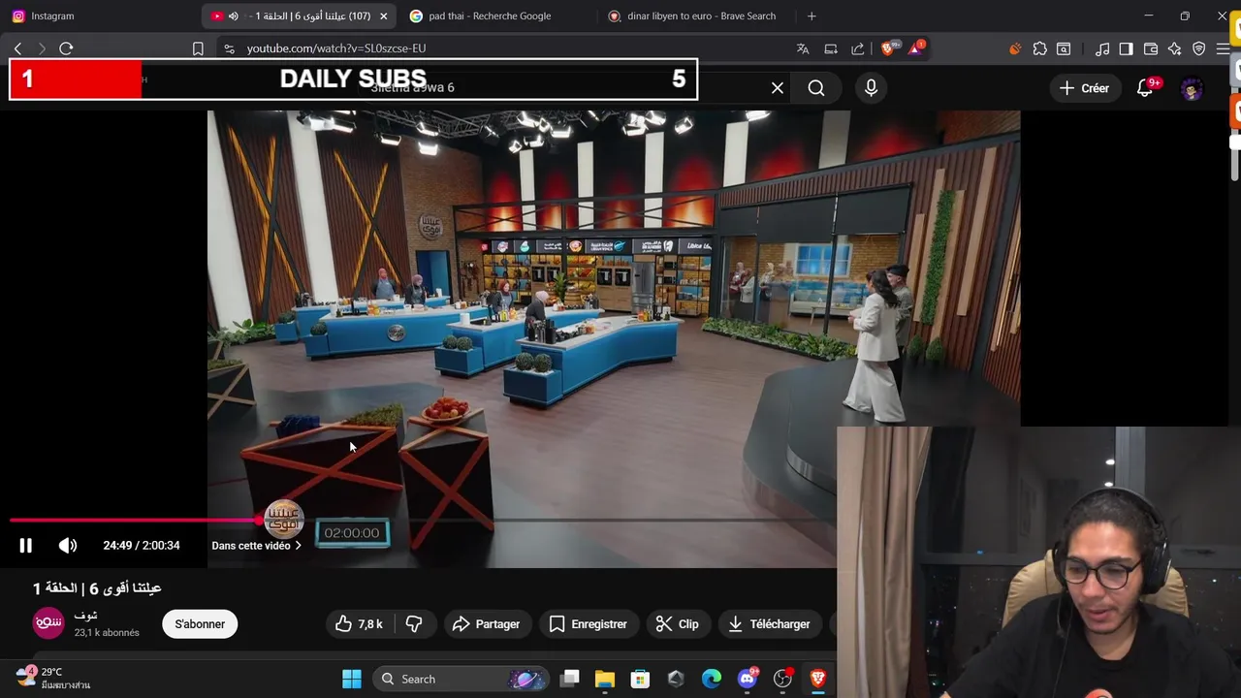Expand Dans cette vidéo chapters chevron
Image resolution: width=1241 pixels, height=698 pixels.
298,546
